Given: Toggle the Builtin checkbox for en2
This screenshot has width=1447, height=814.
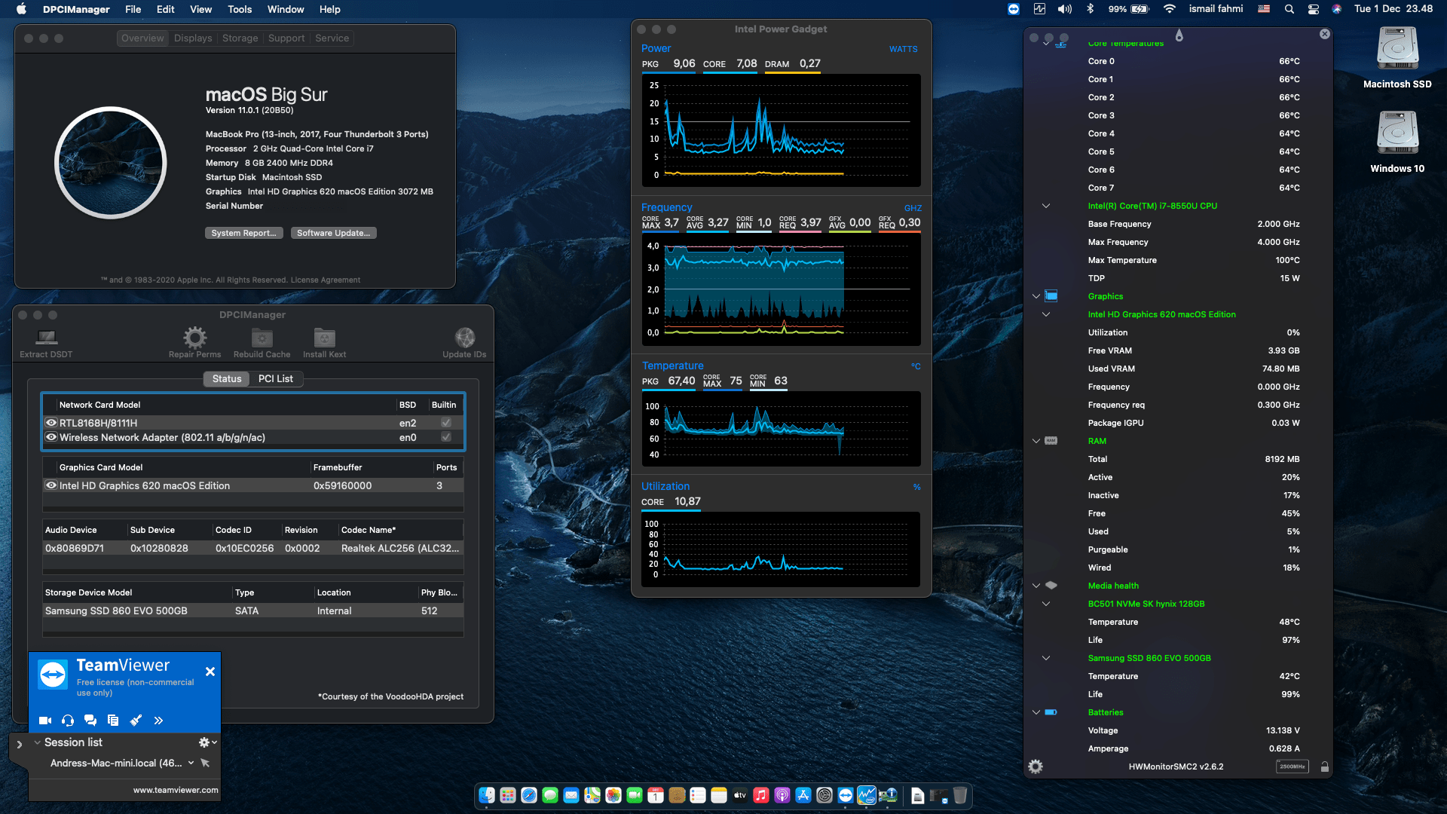Looking at the screenshot, I should tap(445, 423).
